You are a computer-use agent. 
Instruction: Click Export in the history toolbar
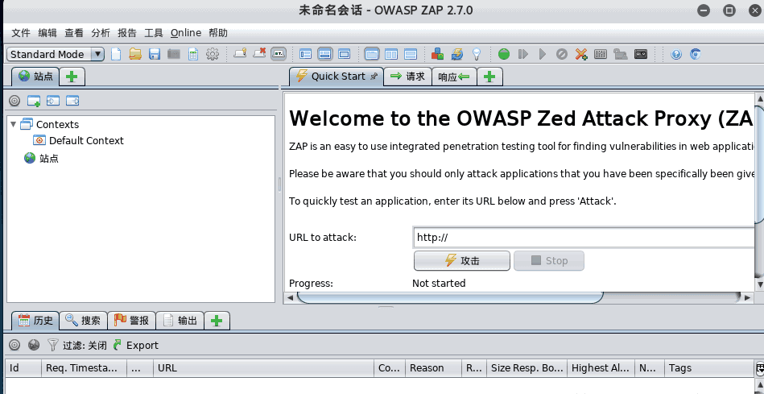tap(136, 345)
